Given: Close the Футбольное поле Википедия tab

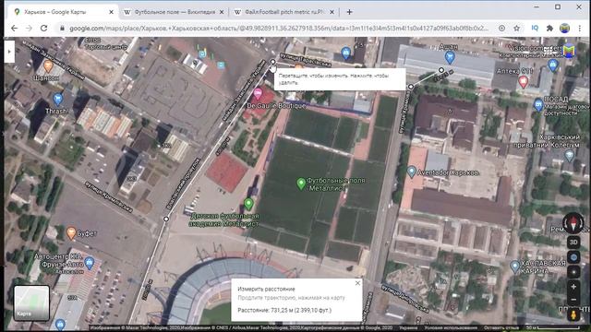Looking at the screenshot, I should pyautogui.click(x=222, y=12).
